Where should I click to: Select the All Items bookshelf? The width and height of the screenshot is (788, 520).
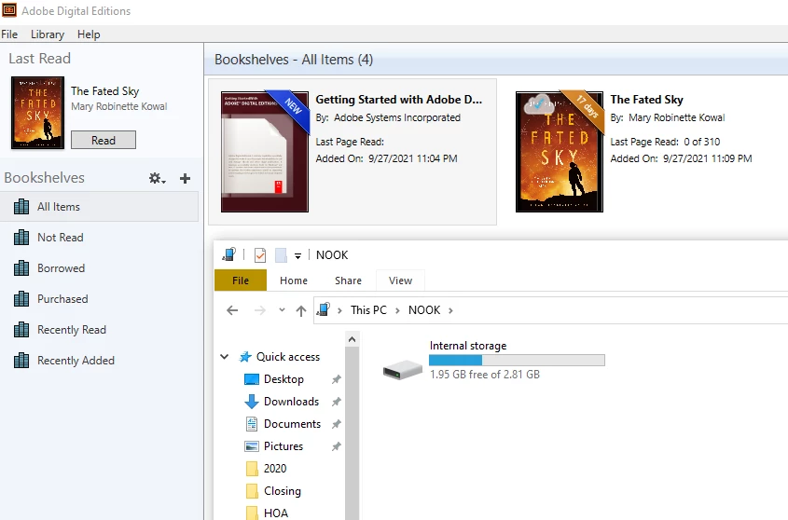click(x=99, y=207)
